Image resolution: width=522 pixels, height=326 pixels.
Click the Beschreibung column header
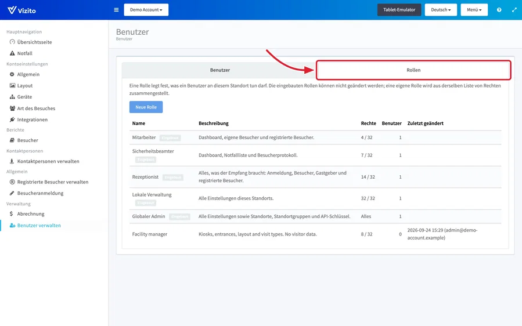[214, 123]
